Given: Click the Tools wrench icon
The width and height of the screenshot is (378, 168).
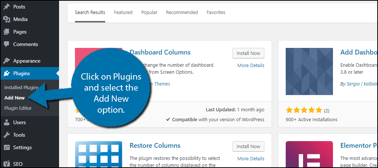Looking at the screenshot, I should click(7, 135).
